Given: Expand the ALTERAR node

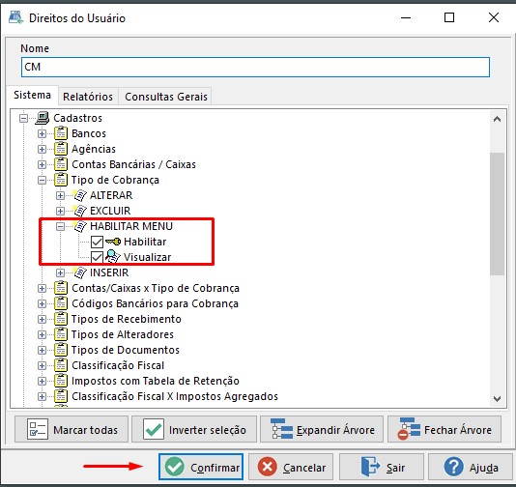Looking at the screenshot, I should click(x=60, y=195).
